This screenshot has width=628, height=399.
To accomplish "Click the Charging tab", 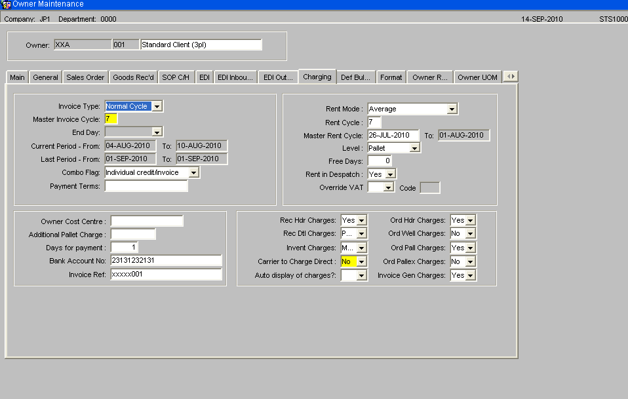I will tap(317, 77).
